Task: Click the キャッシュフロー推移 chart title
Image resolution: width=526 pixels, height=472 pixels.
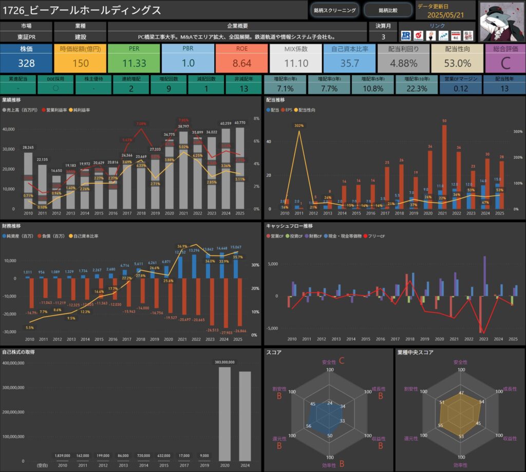Action: (289, 226)
